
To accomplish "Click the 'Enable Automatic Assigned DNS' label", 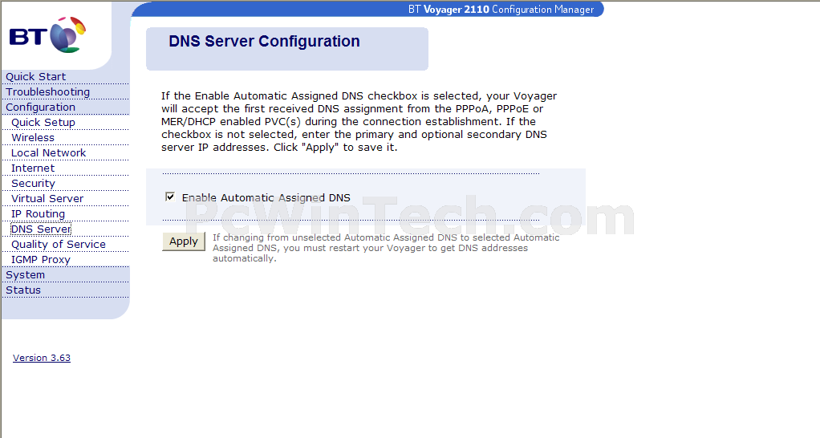I will [x=266, y=197].
